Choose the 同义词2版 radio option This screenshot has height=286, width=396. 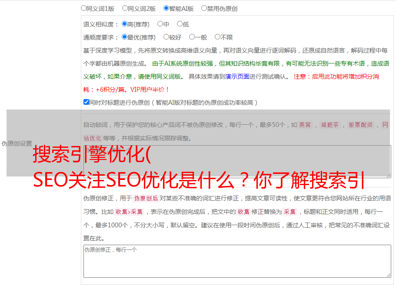coord(125,8)
